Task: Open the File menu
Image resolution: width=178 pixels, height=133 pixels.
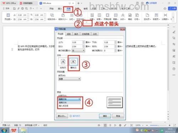Action: [6, 9]
